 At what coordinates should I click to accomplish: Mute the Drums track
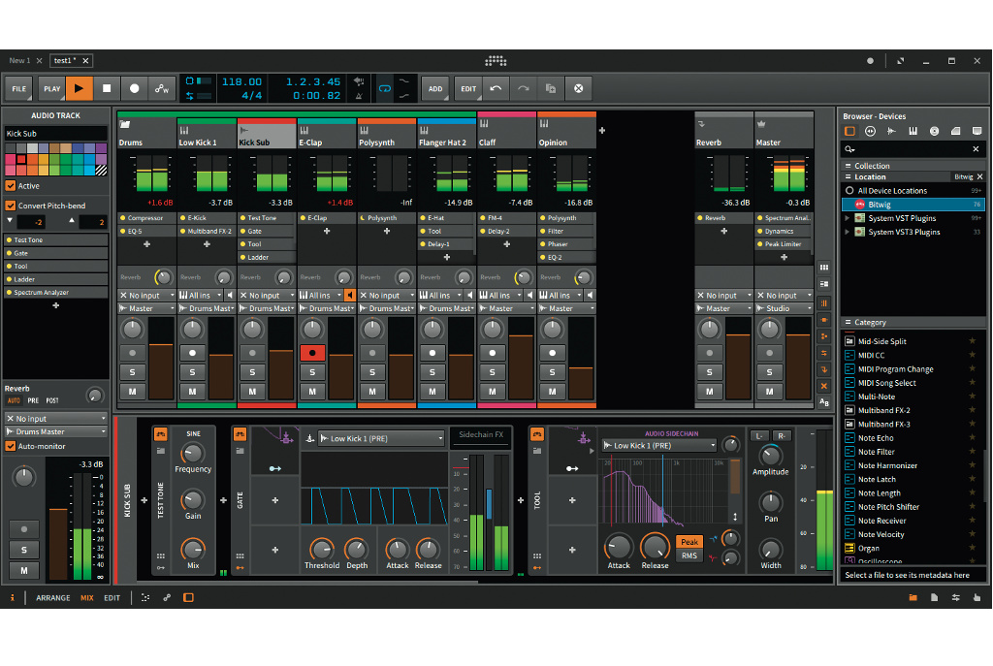click(133, 391)
